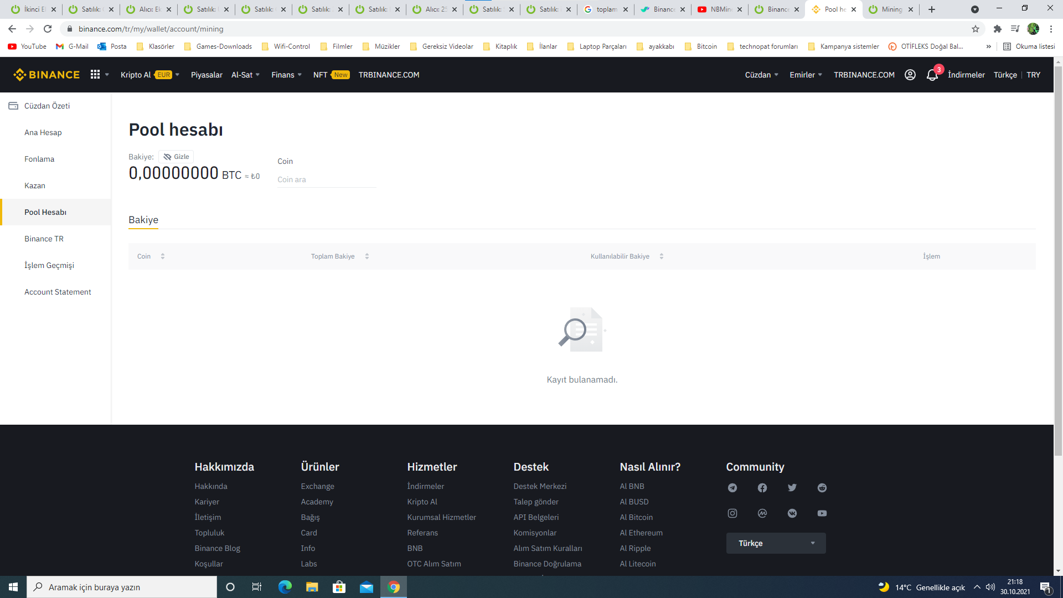Open the Türkçe language dropdown in footer
Viewport: 1063px width, 598px height.
[x=776, y=543]
